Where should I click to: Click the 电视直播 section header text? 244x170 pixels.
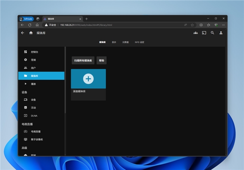click(27, 124)
